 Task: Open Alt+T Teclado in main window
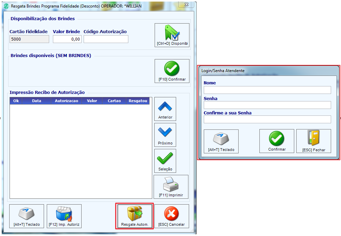(27, 216)
